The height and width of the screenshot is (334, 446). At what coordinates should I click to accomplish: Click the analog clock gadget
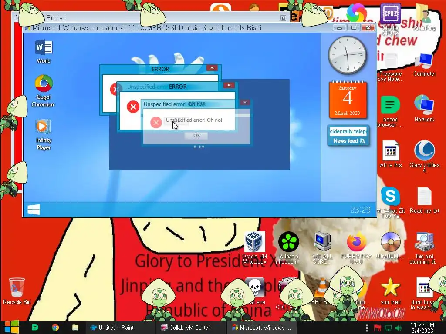coord(347,55)
